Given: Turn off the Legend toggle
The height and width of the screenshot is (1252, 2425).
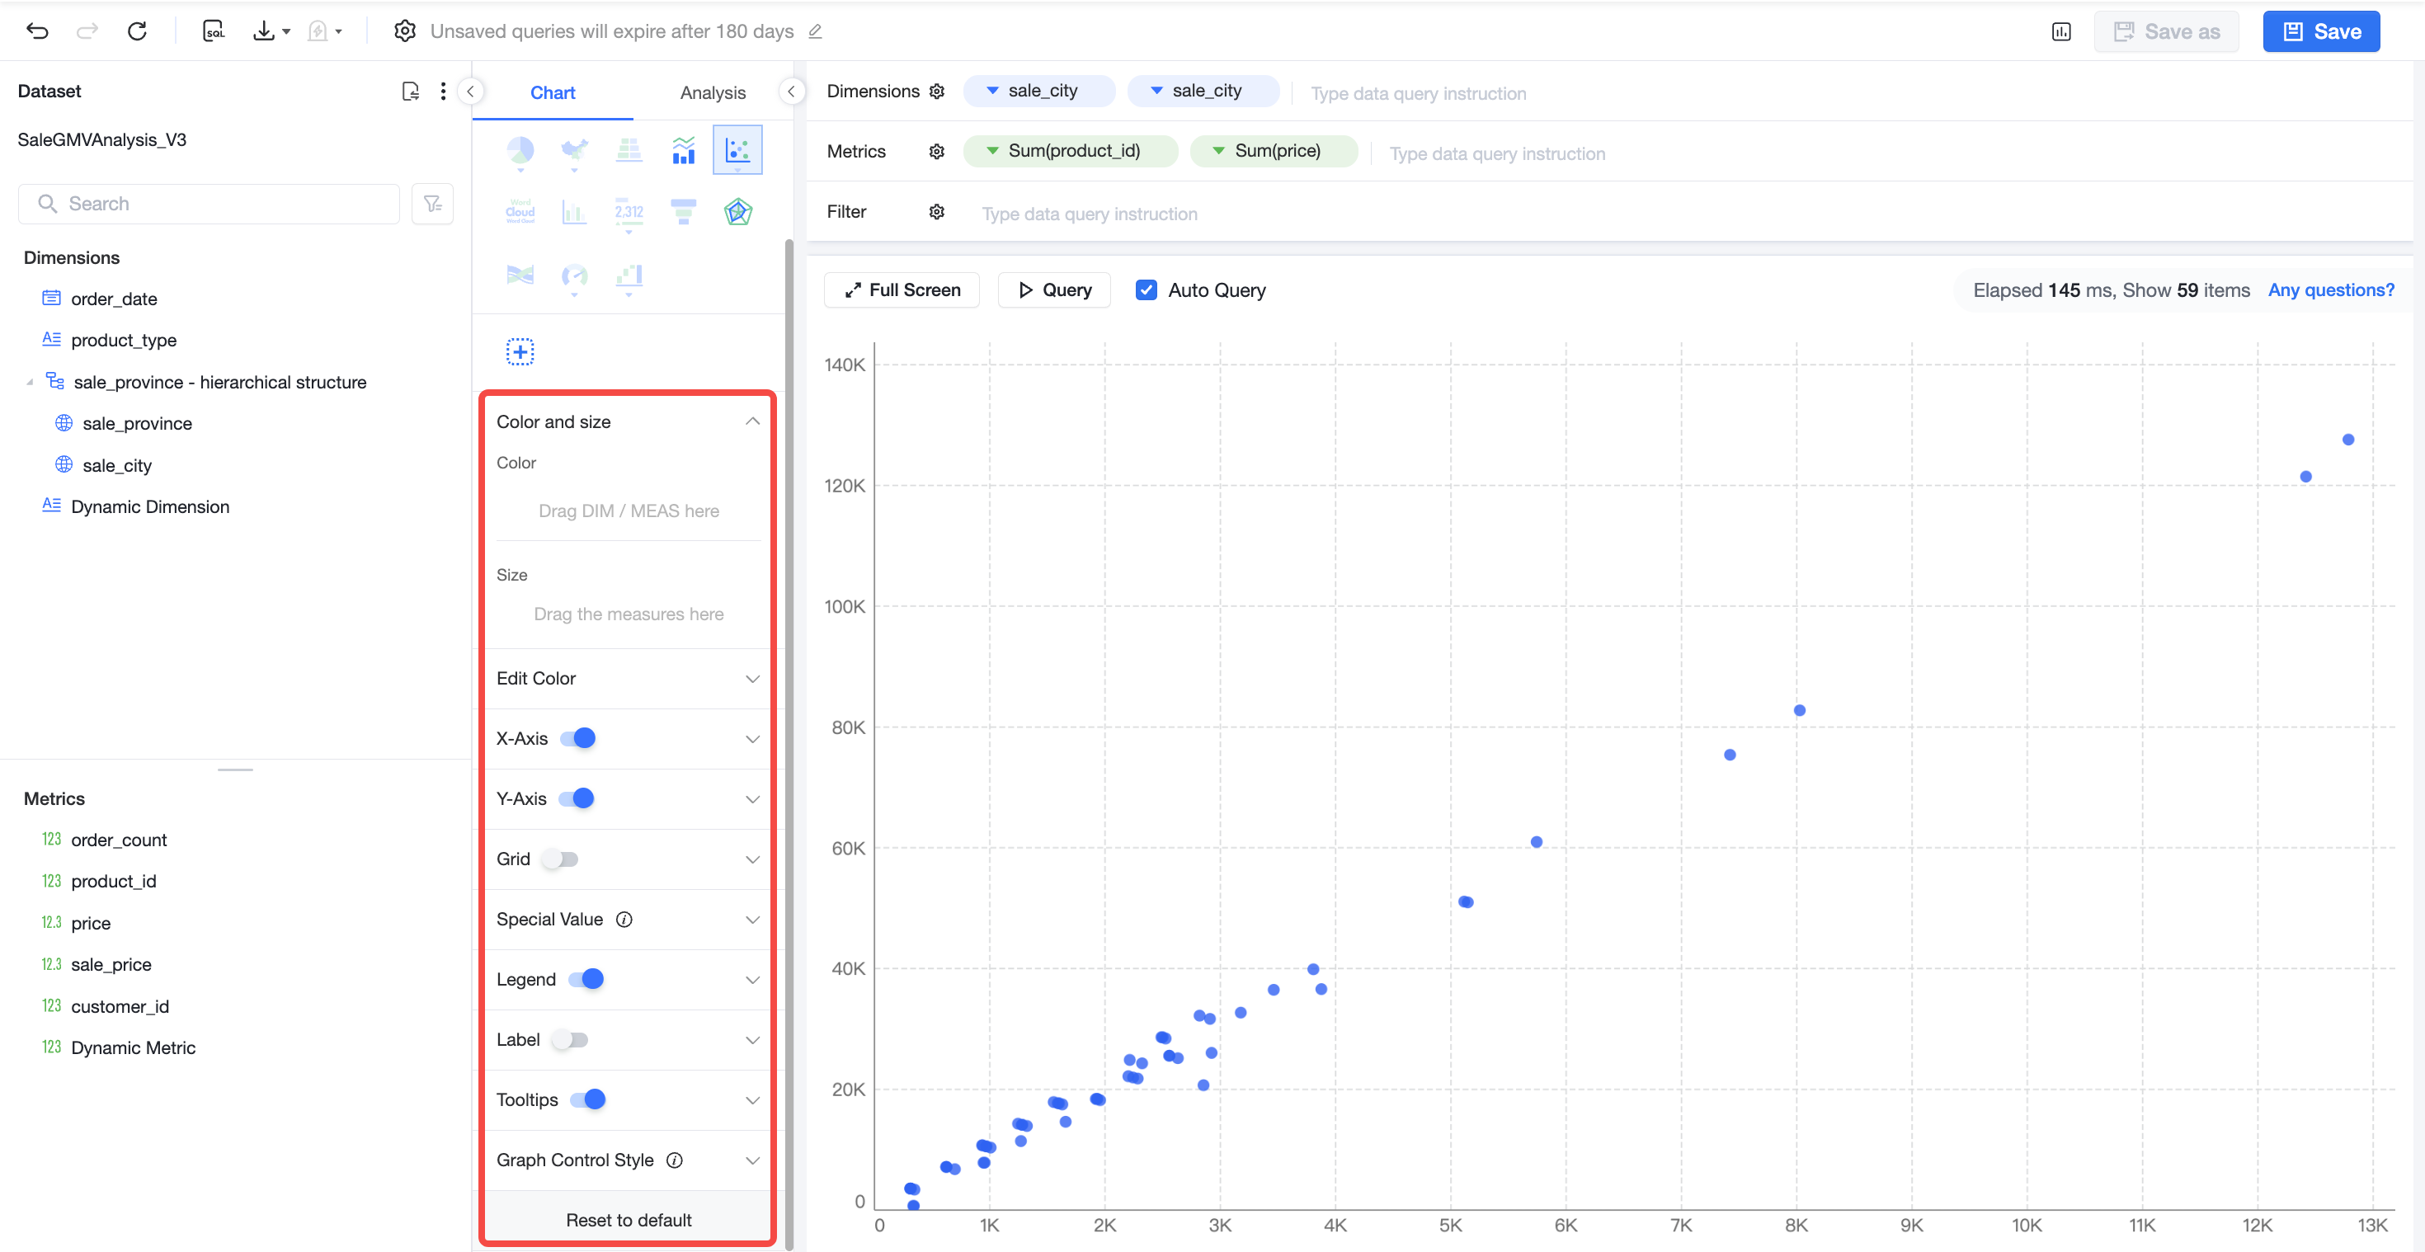Looking at the screenshot, I should (x=586, y=979).
